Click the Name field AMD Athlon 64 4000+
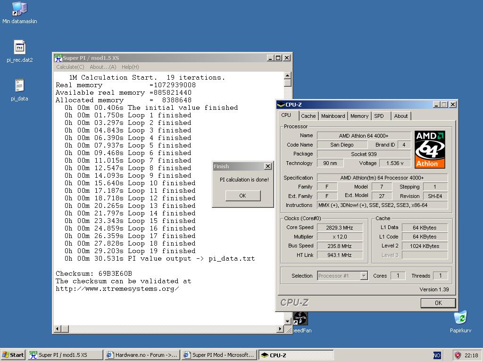 364,136
